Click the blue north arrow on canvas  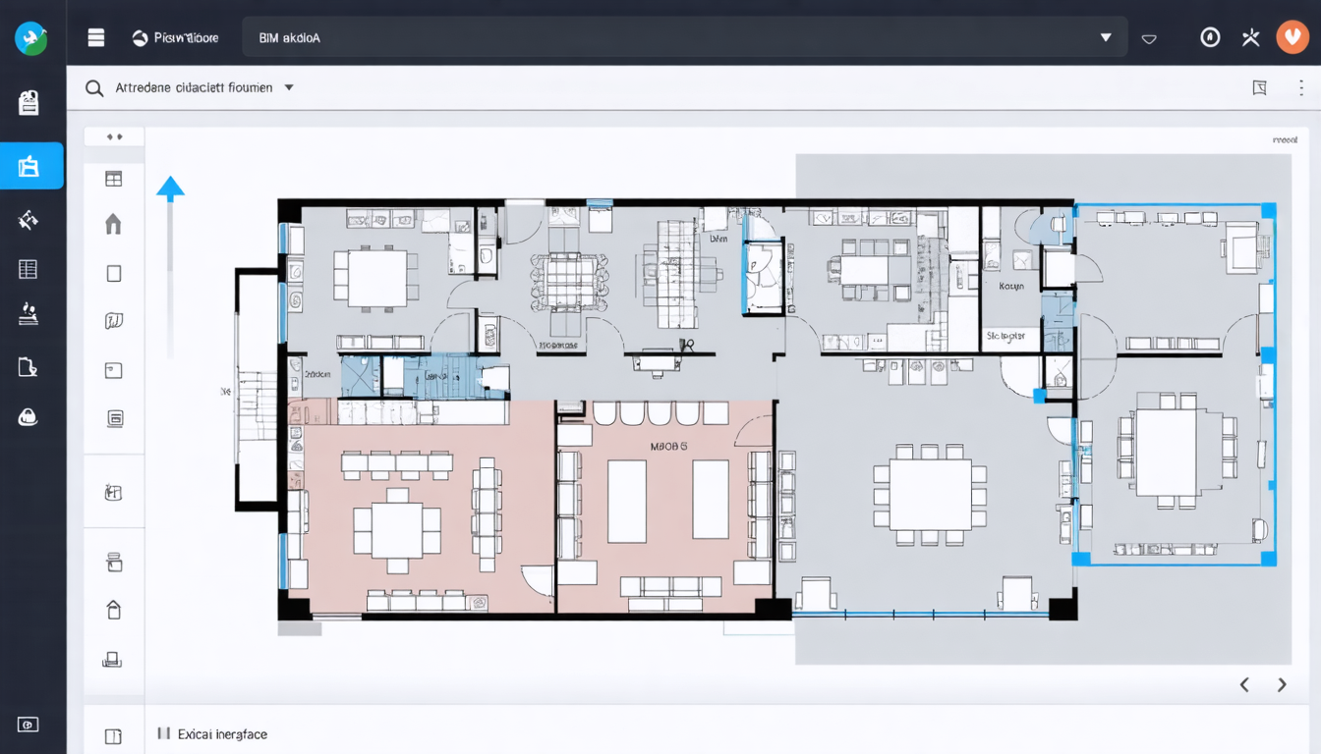171,188
